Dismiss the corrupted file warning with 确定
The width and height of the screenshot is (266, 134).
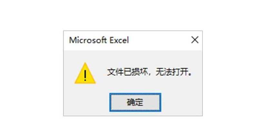coord(135,102)
